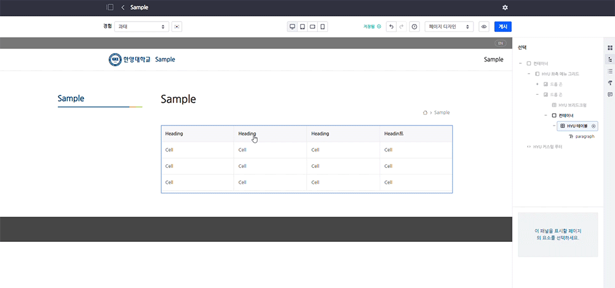Open the 경험 experience dropdown
The image size is (615, 288).
click(x=141, y=27)
